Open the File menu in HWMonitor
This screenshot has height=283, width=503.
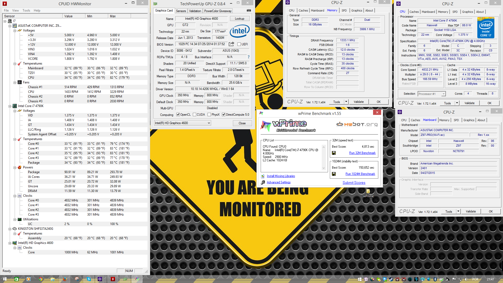click(6, 10)
